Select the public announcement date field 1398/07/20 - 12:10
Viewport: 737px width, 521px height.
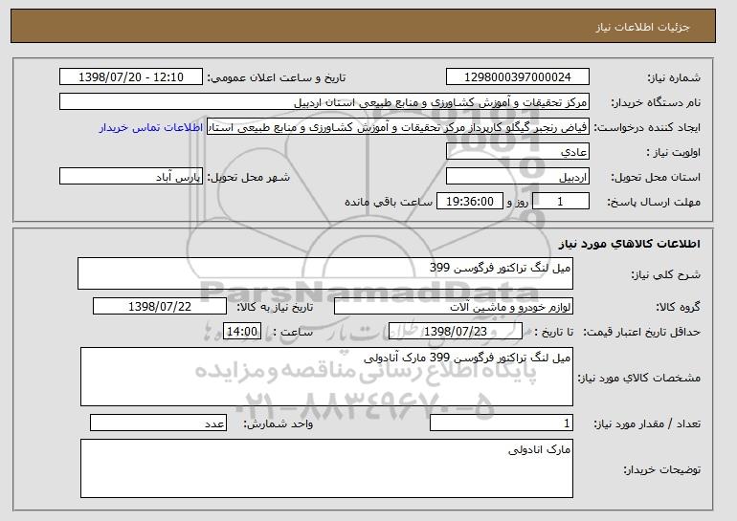coord(131,77)
